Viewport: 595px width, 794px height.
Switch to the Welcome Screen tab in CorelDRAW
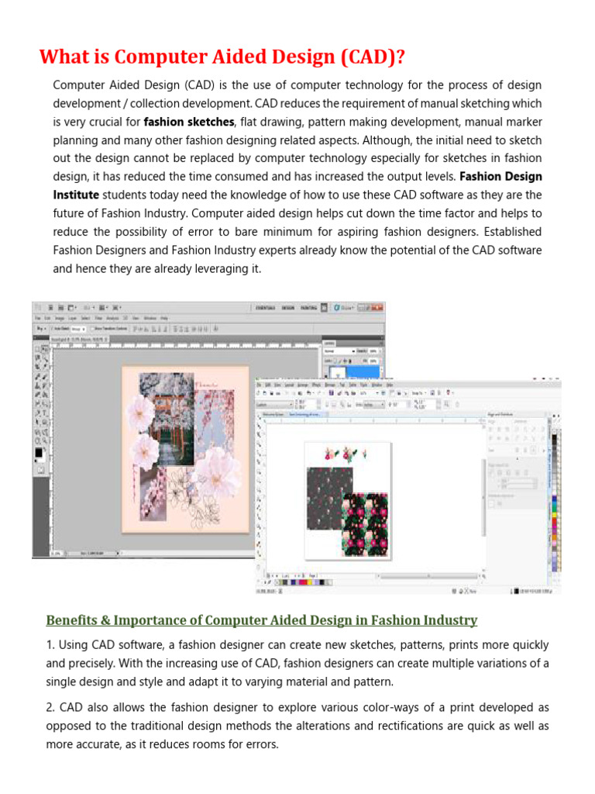273,414
